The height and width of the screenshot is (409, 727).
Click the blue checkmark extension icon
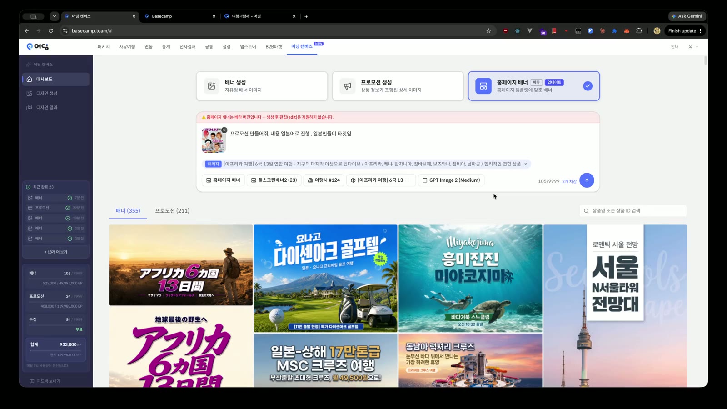click(590, 31)
